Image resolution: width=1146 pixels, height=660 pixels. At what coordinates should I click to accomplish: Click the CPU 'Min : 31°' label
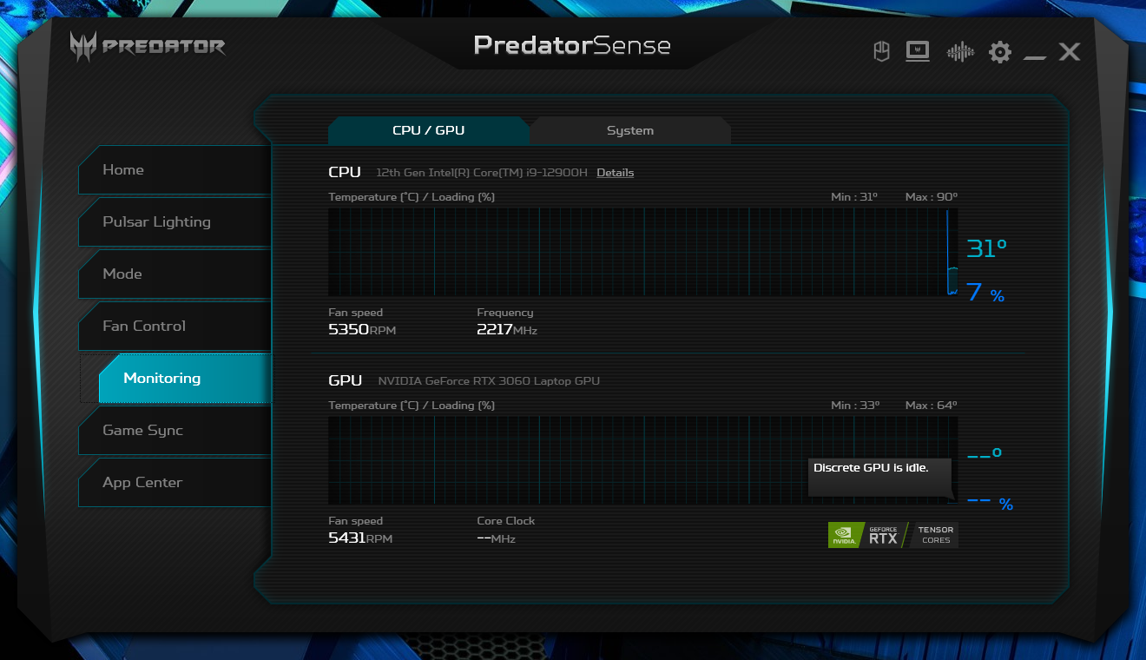coord(854,197)
